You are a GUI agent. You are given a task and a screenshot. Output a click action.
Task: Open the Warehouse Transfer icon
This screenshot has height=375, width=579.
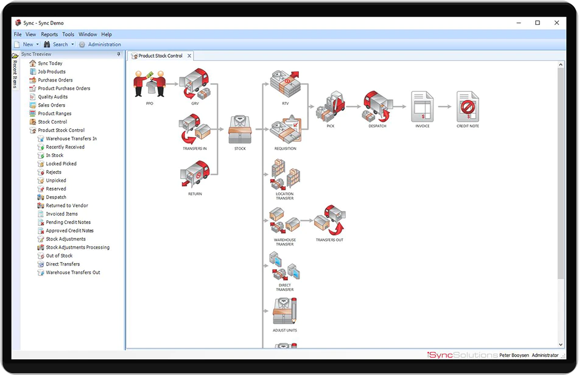[285, 220]
